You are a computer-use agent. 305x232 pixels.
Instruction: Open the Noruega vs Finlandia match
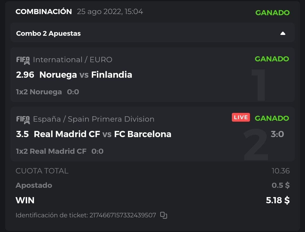click(x=86, y=75)
